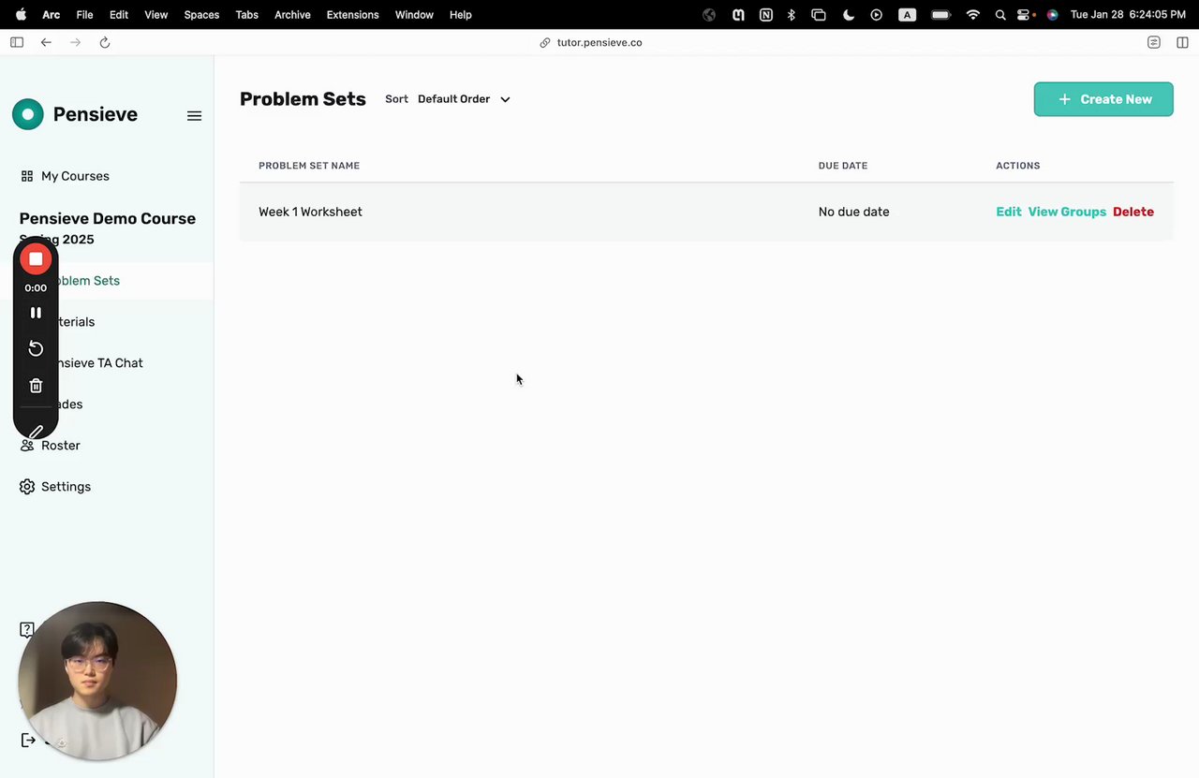
Task: Open the Spaces menu in the menu bar
Action: (201, 15)
